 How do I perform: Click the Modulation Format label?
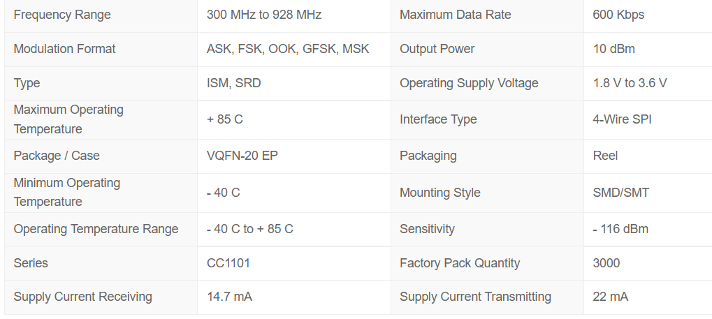64,49
